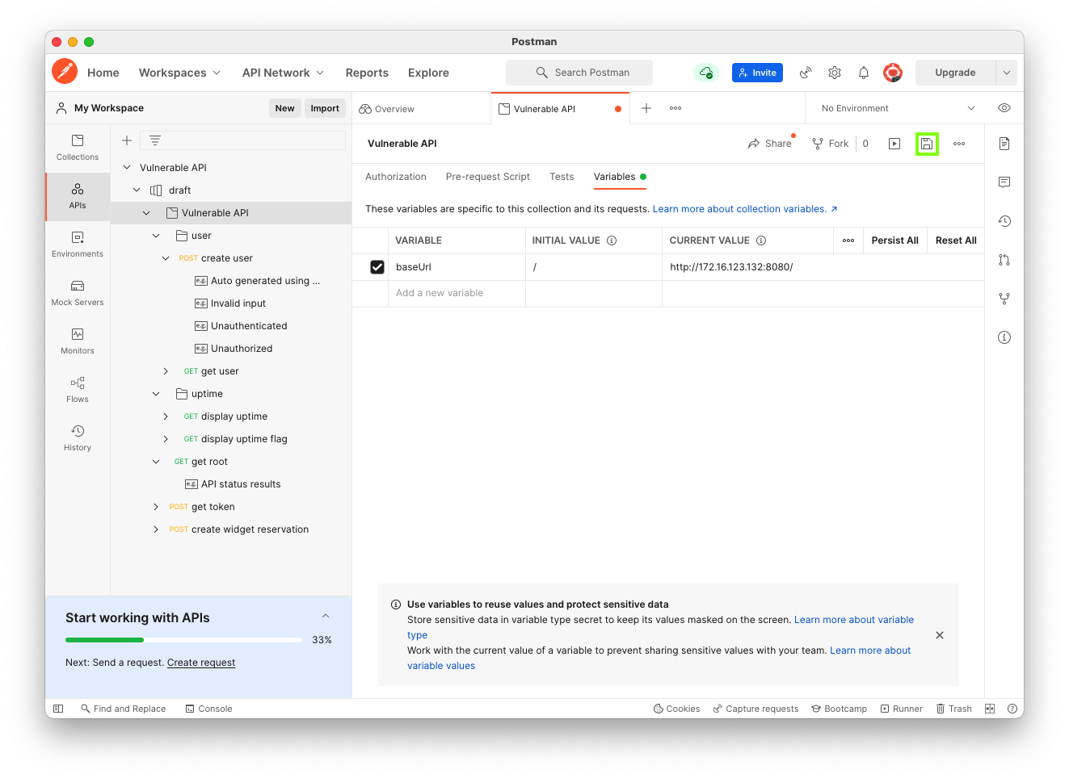The image size is (1069, 778).
Task: Open the notifications bell
Action: 864,73
